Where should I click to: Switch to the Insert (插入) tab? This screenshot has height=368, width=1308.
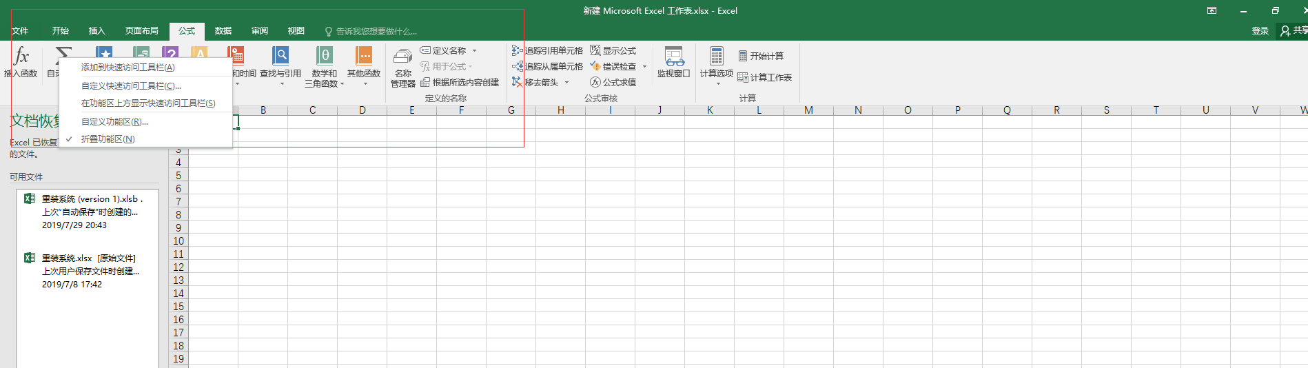tap(97, 30)
